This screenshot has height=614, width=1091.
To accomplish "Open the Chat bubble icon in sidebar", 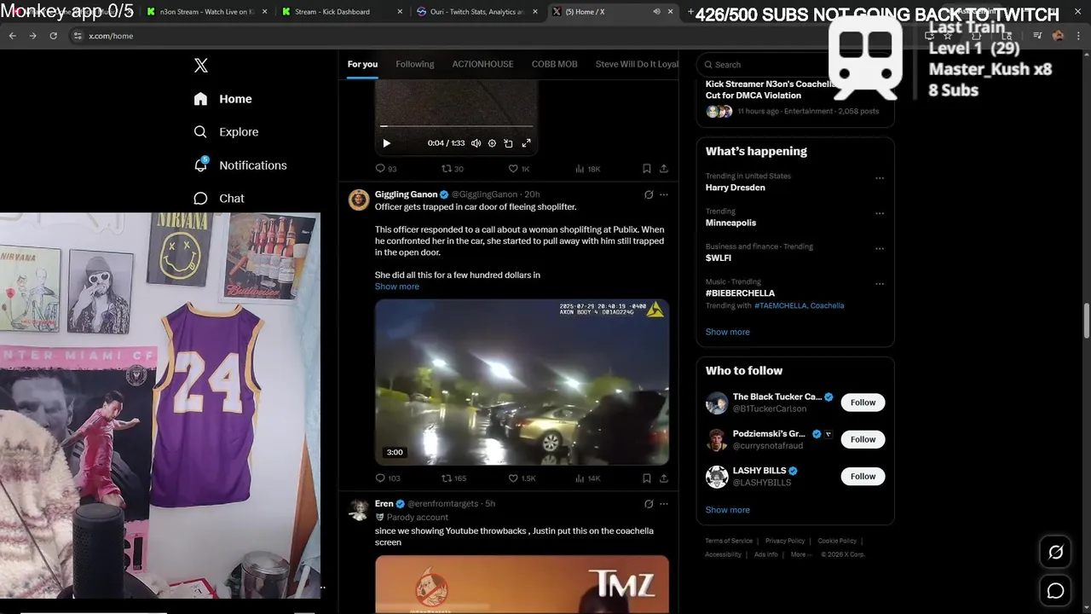I will point(200,199).
